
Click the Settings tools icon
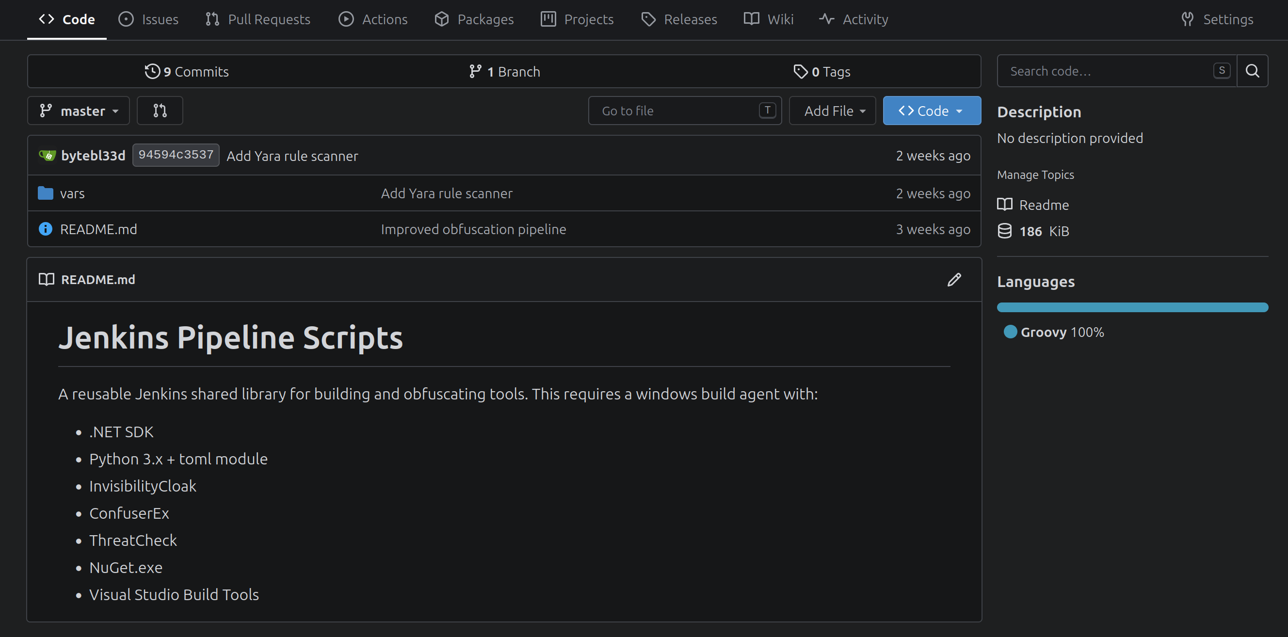[1188, 19]
